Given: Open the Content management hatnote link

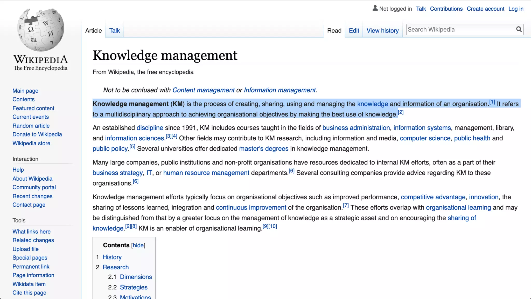Looking at the screenshot, I should point(203,90).
